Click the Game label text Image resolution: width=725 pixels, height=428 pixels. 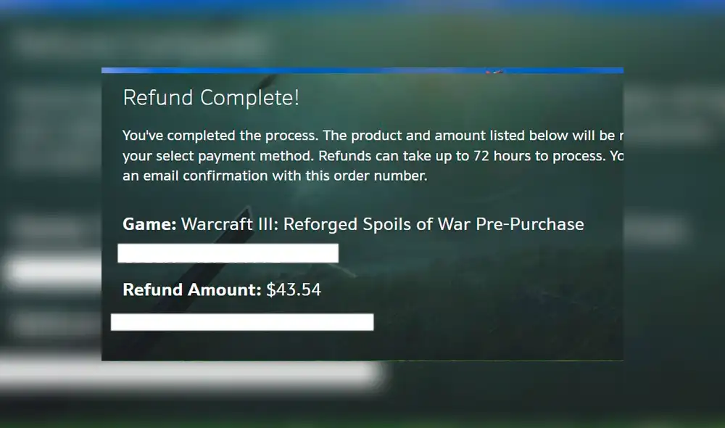147,224
